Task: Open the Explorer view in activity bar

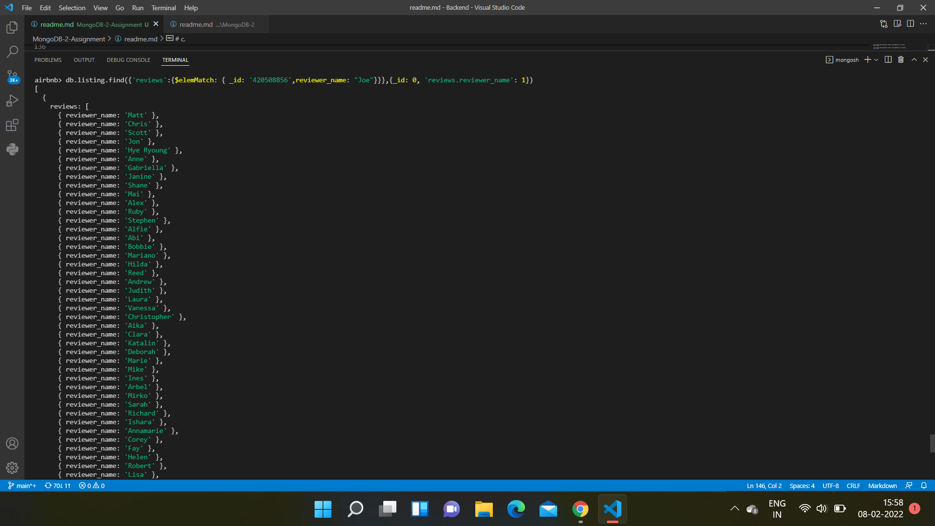Action: pos(12,28)
